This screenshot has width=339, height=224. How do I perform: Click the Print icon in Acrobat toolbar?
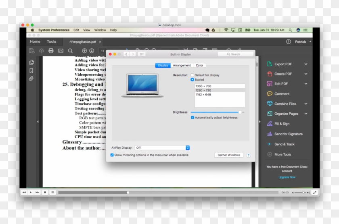[x=51, y=51]
